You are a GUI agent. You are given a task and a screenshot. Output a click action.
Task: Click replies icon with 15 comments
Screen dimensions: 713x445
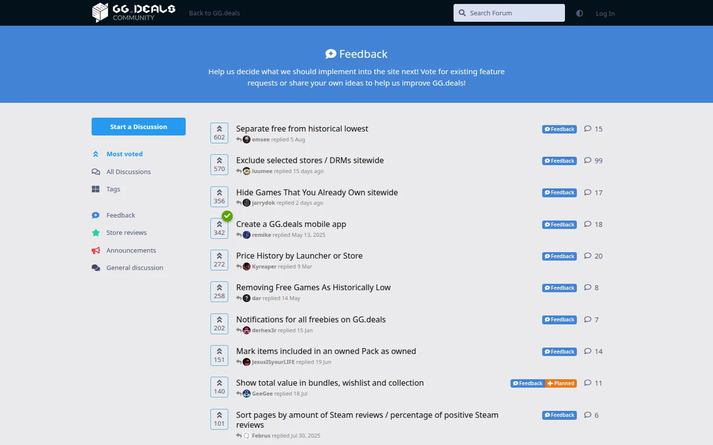tap(588, 129)
